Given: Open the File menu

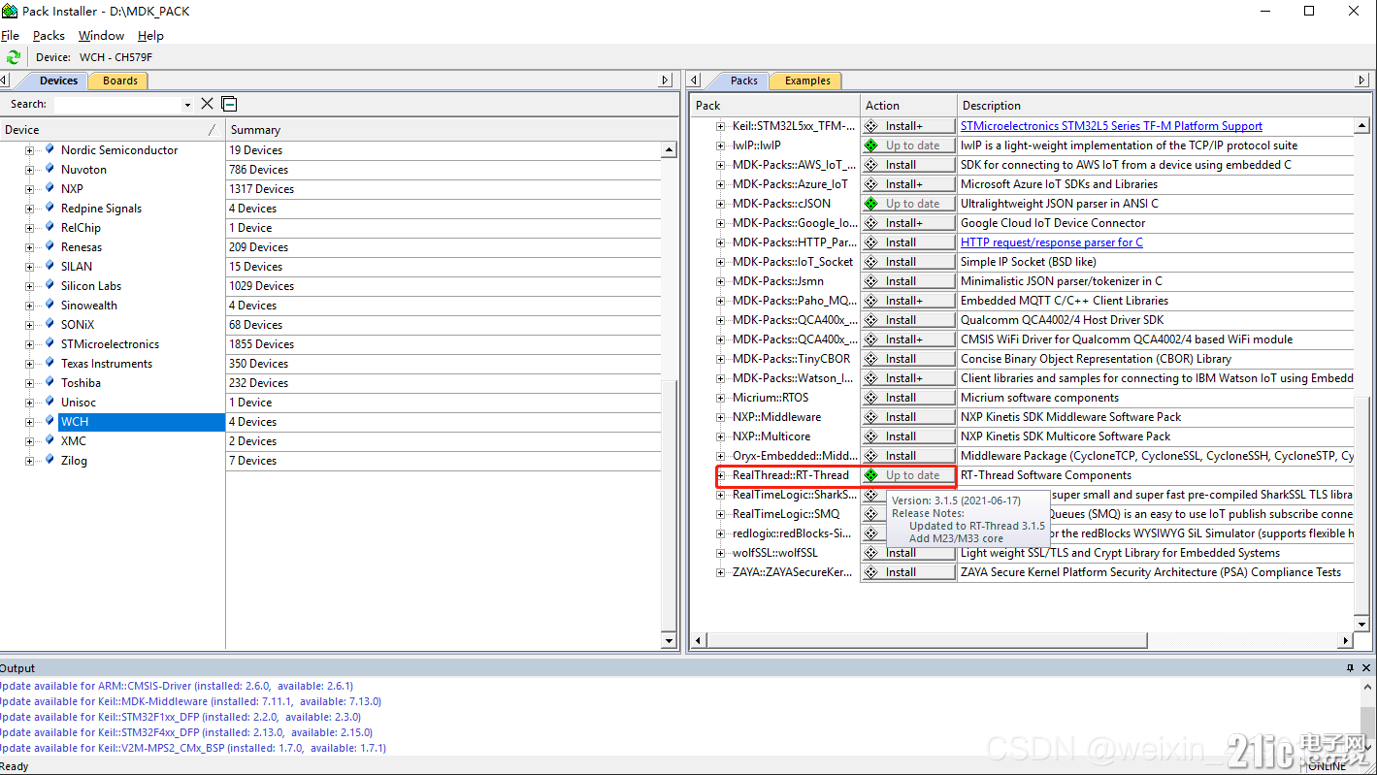Looking at the screenshot, I should [x=10, y=35].
